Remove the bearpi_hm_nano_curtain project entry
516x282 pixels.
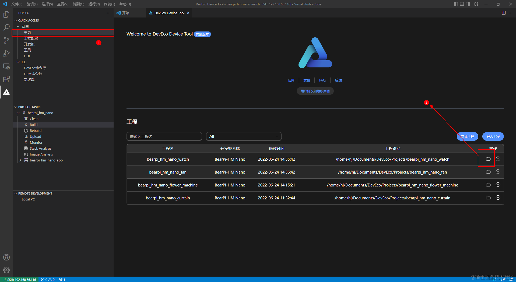coord(498,198)
